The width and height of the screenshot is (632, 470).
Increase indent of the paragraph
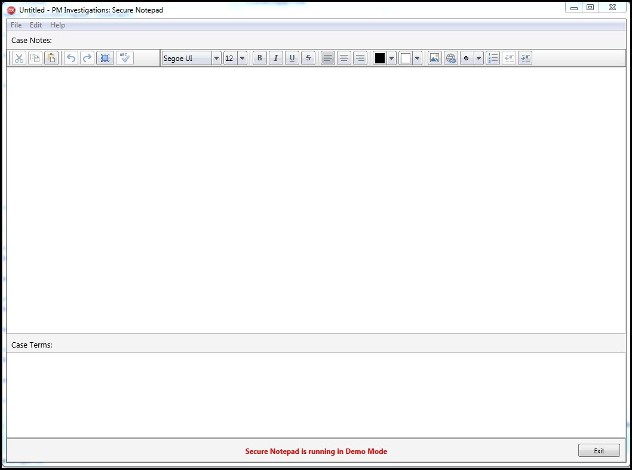(525, 58)
